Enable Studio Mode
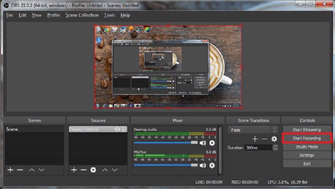This screenshot has width=335, height=189. point(307,147)
